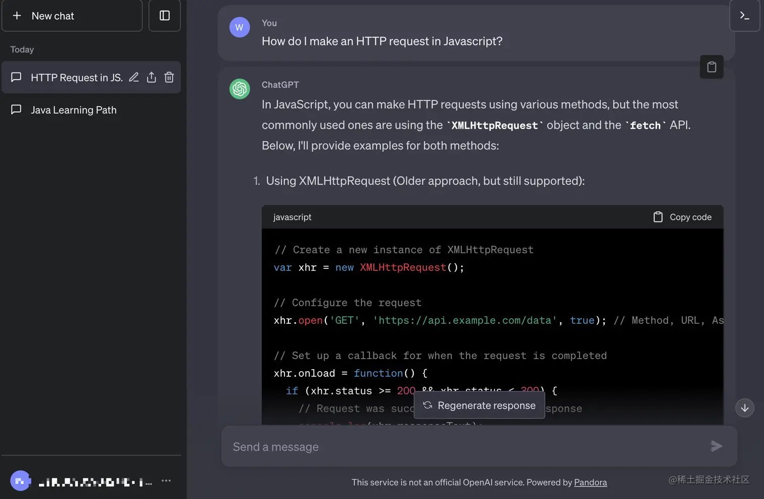Copy the ChatGPT response via clipboard icon
This screenshot has height=499, width=764.
(711, 67)
